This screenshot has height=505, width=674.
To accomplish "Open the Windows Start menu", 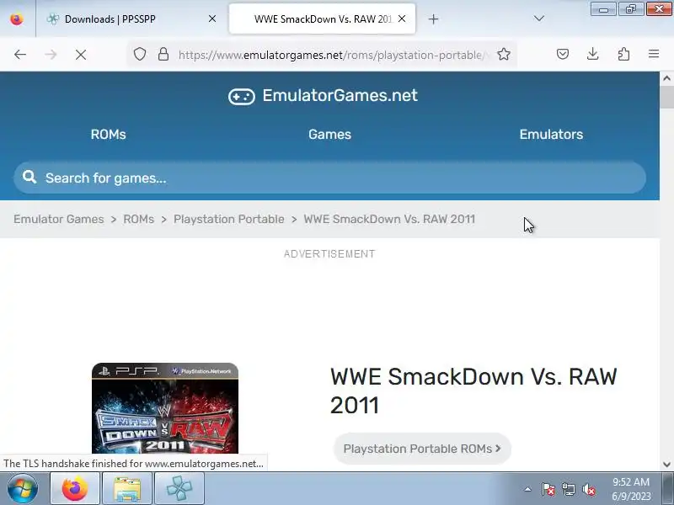I will point(23,489).
